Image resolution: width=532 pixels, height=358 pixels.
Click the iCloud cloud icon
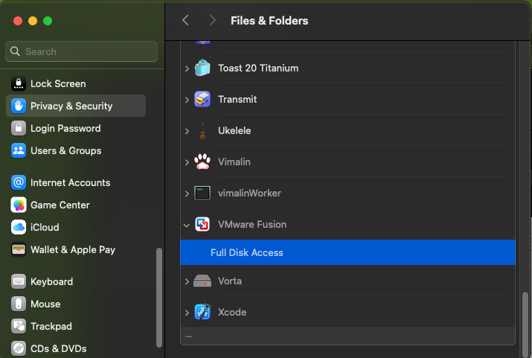point(19,227)
